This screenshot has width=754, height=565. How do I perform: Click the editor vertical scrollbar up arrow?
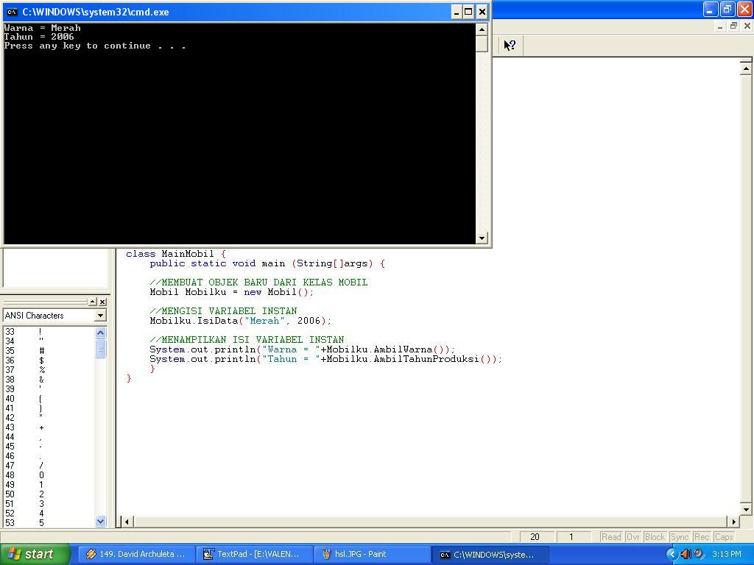click(x=746, y=68)
